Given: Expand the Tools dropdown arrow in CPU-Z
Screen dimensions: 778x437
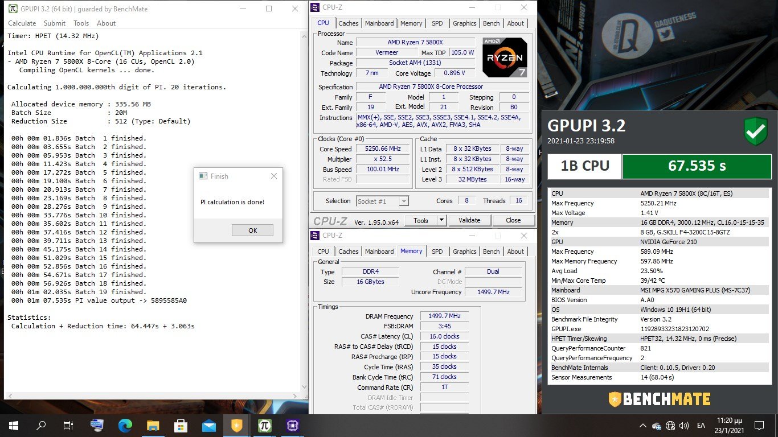Looking at the screenshot, I should (x=441, y=220).
